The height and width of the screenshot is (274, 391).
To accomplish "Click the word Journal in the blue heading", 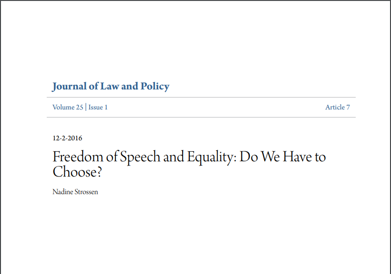I will click(69, 87).
